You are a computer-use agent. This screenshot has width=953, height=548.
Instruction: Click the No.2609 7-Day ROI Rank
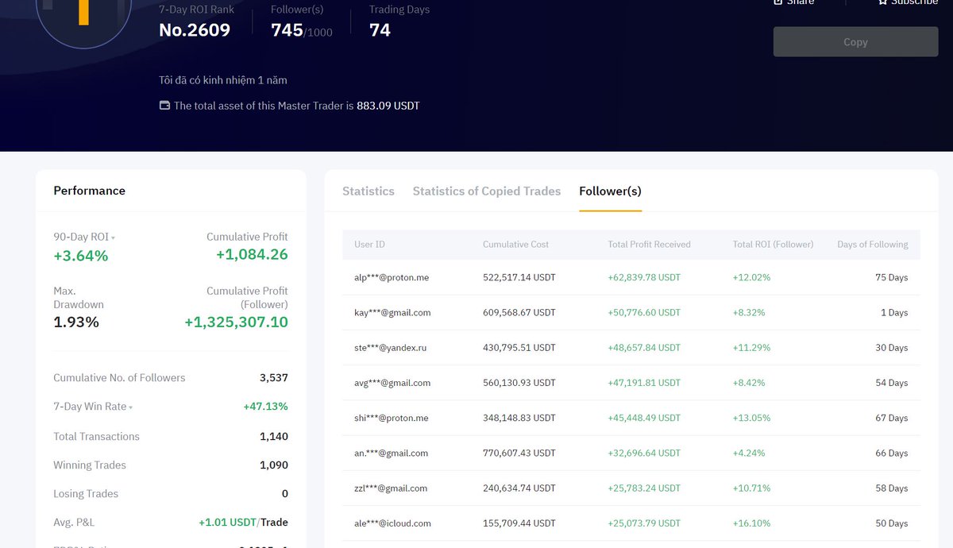click(x=195, y=30)
